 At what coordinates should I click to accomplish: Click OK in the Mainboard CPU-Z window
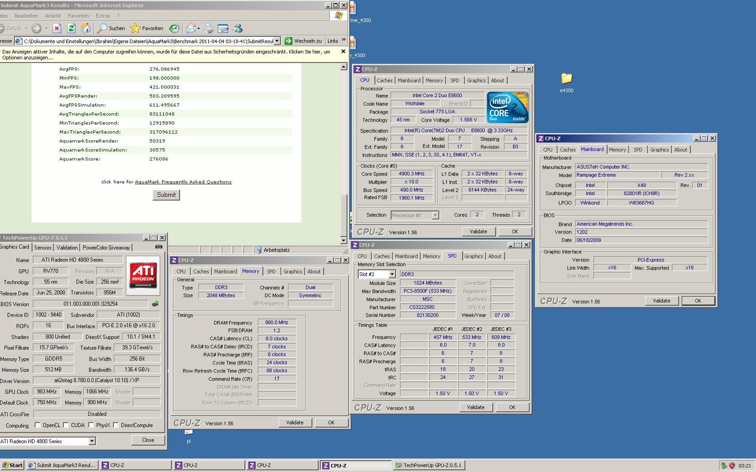point(698,301)
